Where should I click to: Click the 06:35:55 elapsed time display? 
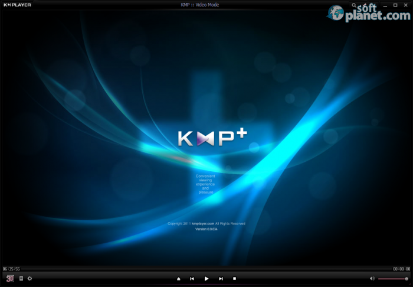(x=11, y=269)
